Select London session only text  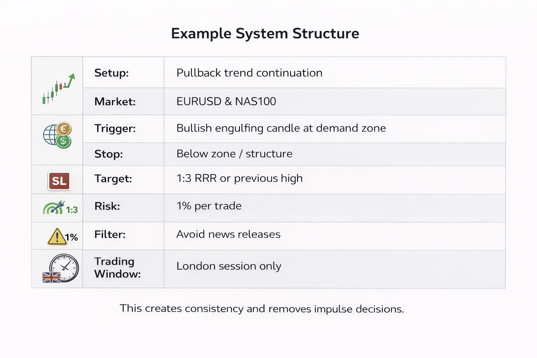point(229,266)
